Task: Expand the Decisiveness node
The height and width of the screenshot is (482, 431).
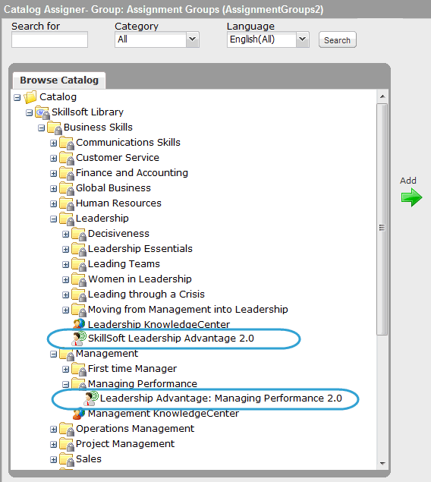Action: [x=66, y=235]
